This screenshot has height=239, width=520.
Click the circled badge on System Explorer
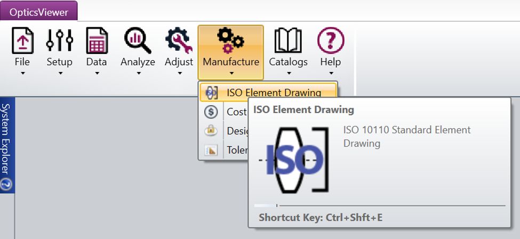pos(7,185)
